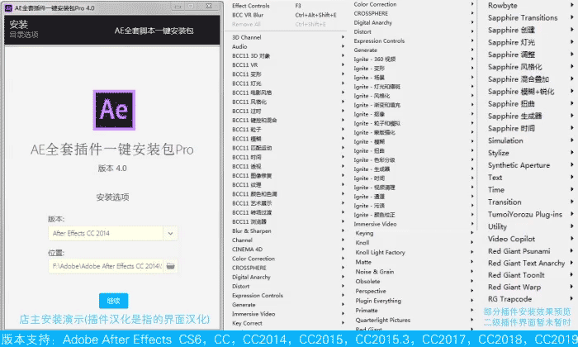Open Quarterlight Pictures submenu

pos(382,320)
